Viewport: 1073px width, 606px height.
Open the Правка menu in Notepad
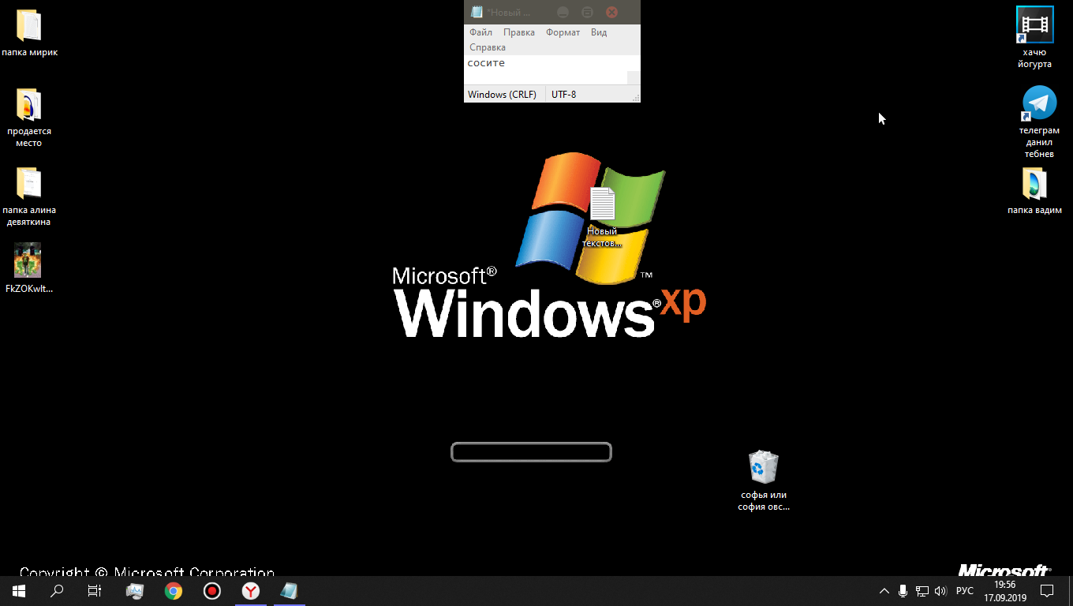[x=519, y=32]
